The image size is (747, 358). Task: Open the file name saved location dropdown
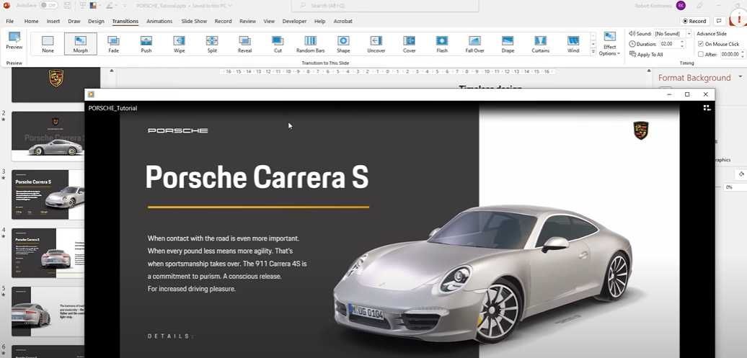tap(231, 6)
